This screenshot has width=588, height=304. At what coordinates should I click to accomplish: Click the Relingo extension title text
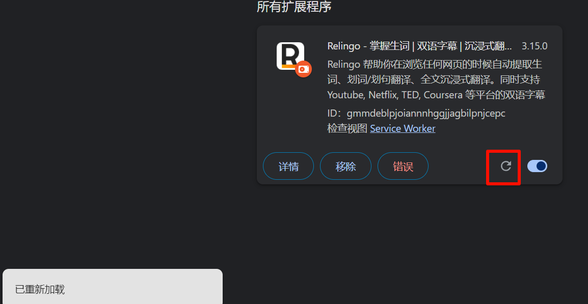coord(420,46)
